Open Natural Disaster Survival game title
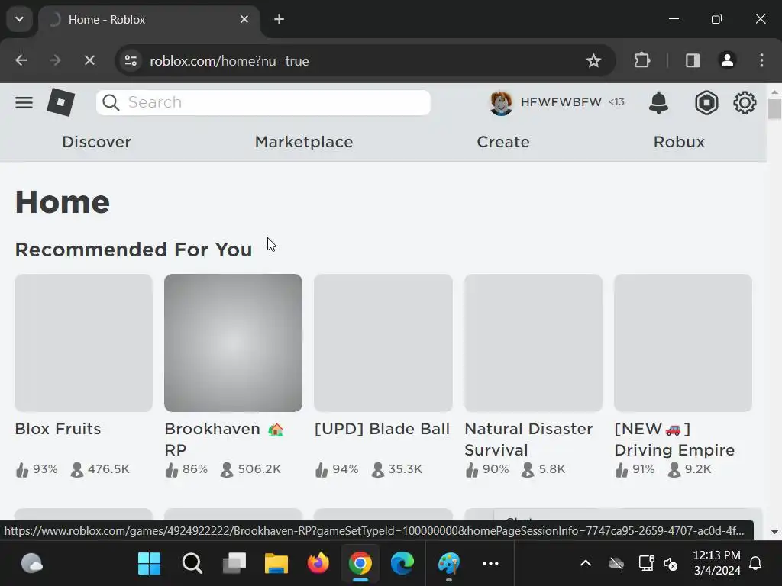The image size is (782, 586). 528,439
